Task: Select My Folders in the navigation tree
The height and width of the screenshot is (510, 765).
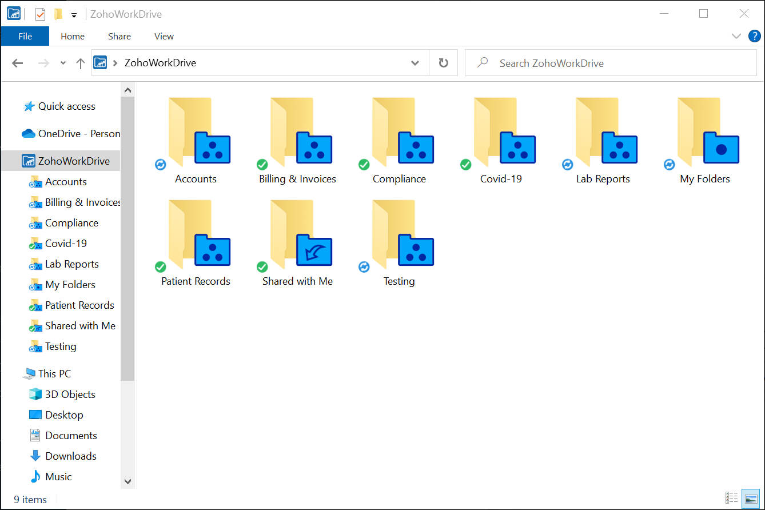Action: [x=62, y=285]
